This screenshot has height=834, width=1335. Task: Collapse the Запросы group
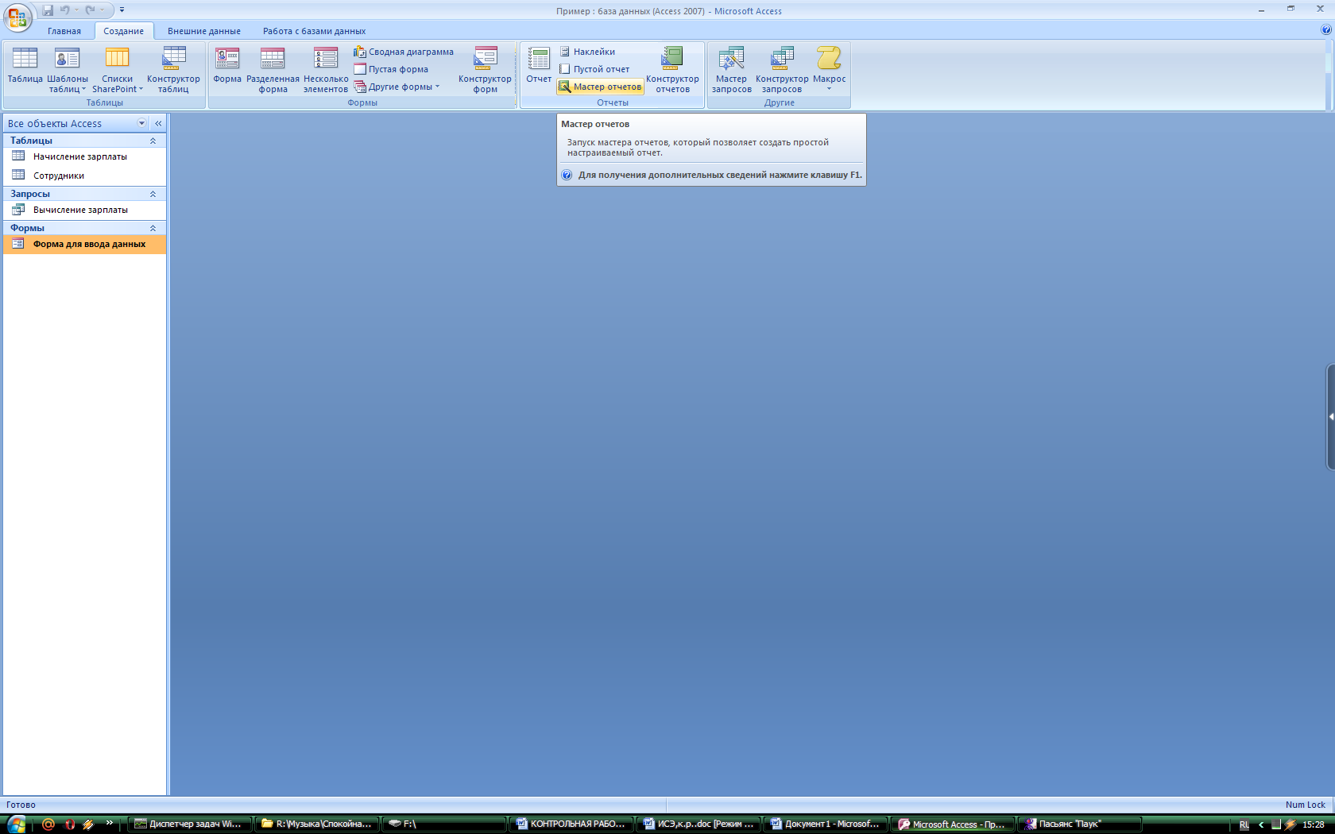(x=153, y=194)
